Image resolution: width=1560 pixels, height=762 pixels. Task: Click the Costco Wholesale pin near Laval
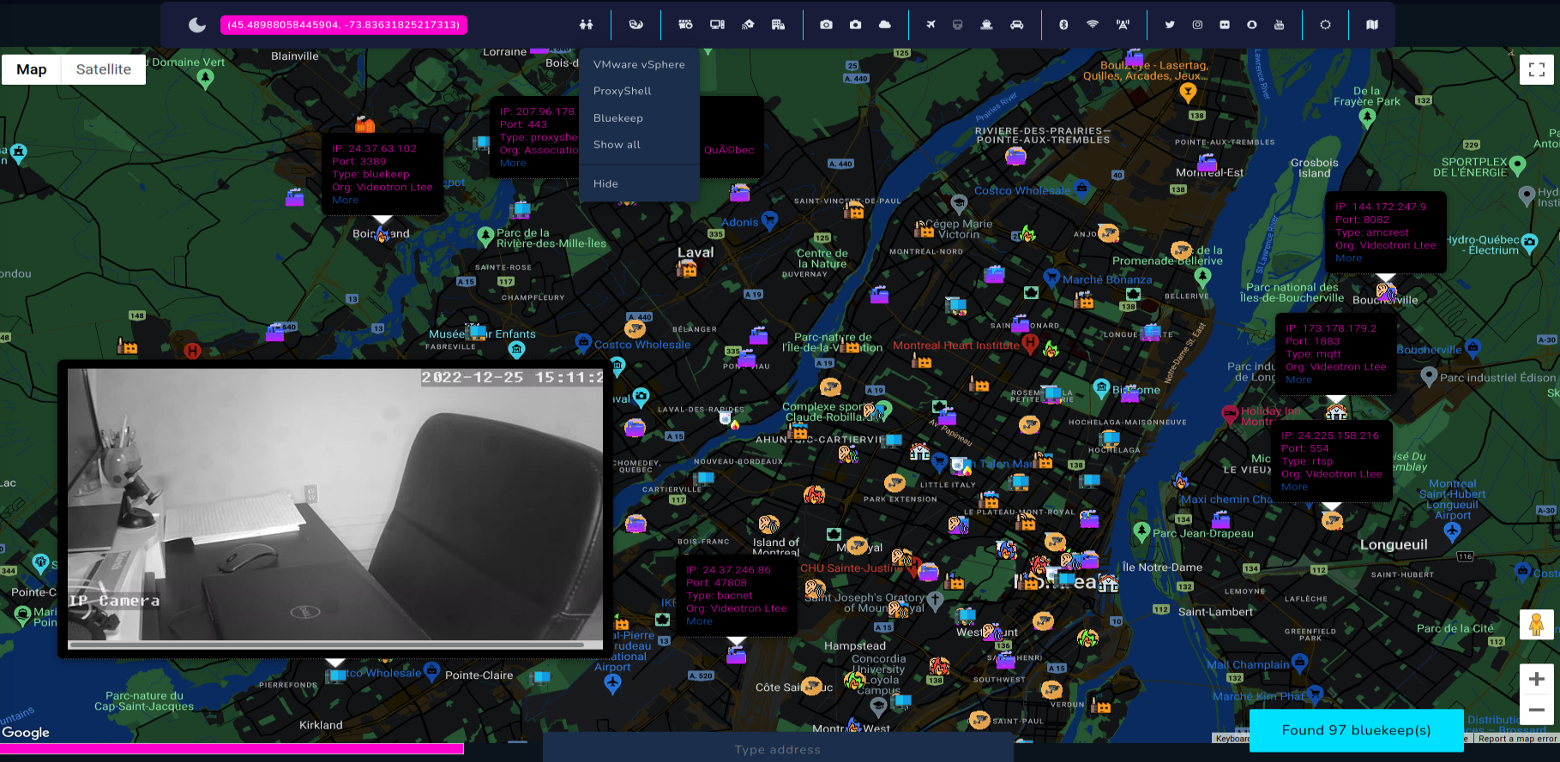[583, 343]
